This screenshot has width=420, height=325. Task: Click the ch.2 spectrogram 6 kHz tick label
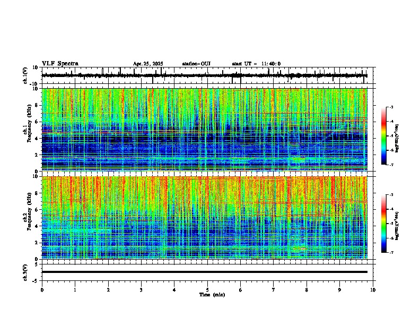coord(38,210)
